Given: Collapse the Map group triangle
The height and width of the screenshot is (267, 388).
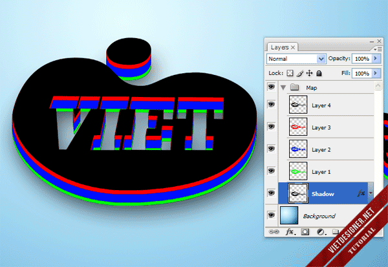Looking at the screenshot, I should (x=283, y=87).
